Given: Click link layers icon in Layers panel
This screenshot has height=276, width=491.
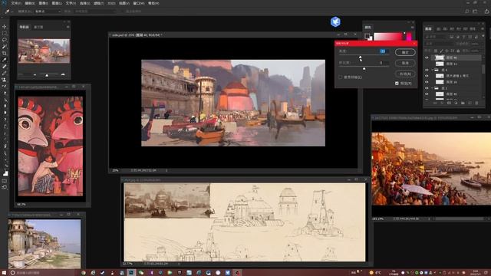Looking at the screenshot, I should pyautogui.click(x=435, y=103).
